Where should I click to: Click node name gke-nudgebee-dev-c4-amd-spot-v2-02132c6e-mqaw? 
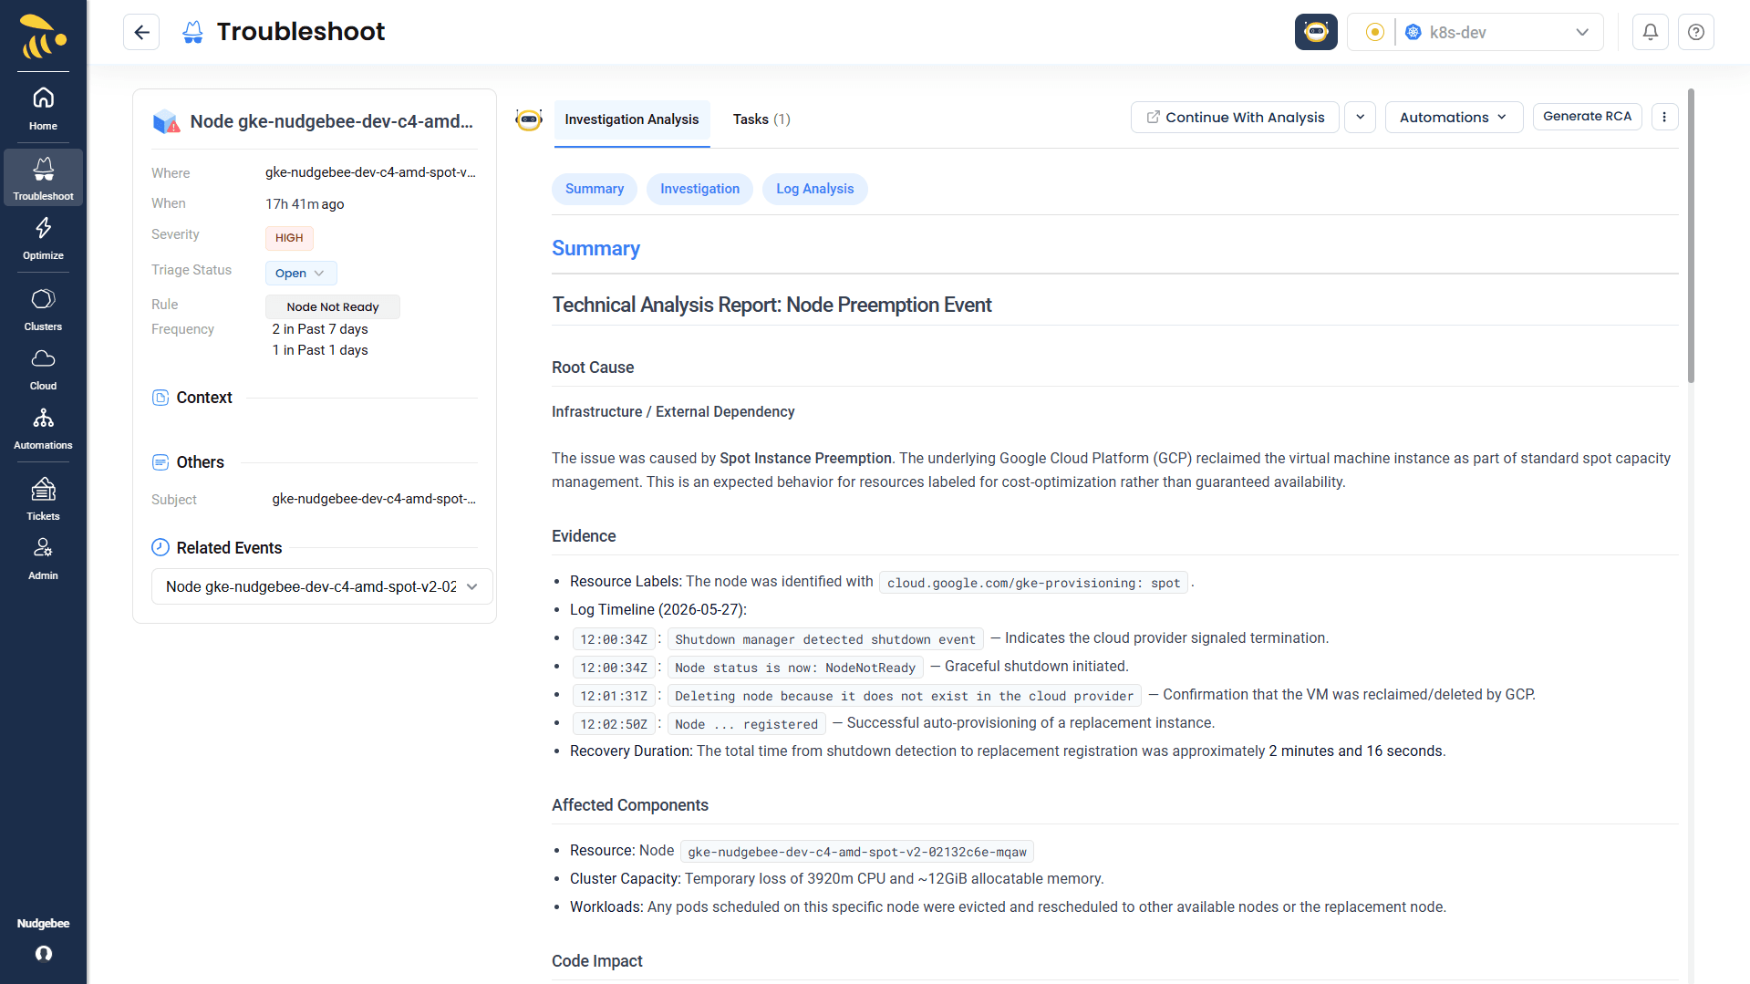pos(856,852)
